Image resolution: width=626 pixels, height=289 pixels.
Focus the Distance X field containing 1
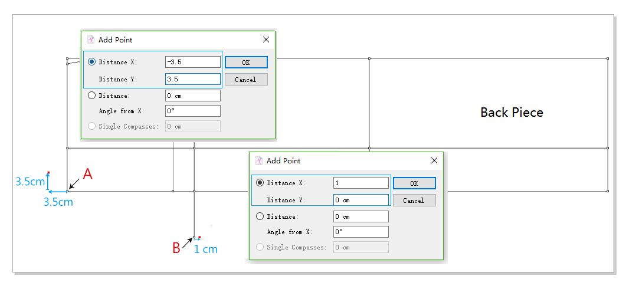coord(361,183)
